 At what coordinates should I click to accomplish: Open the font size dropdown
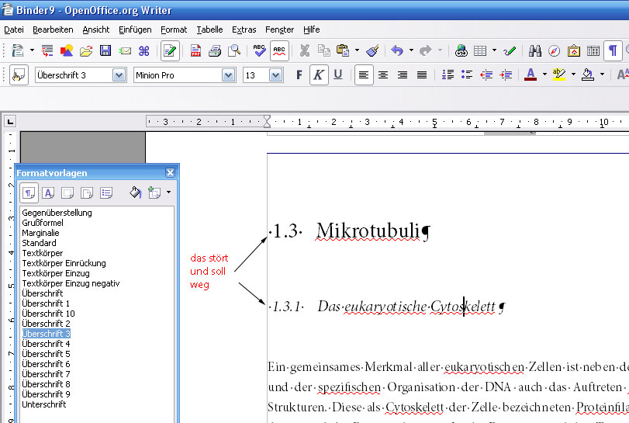pos(275,75)
